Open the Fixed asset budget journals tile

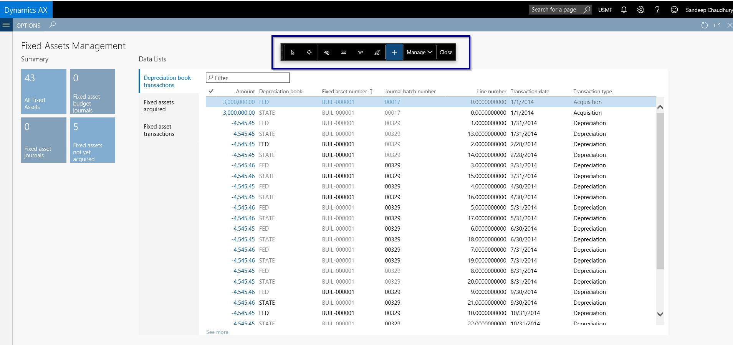[x=93, y=91]
